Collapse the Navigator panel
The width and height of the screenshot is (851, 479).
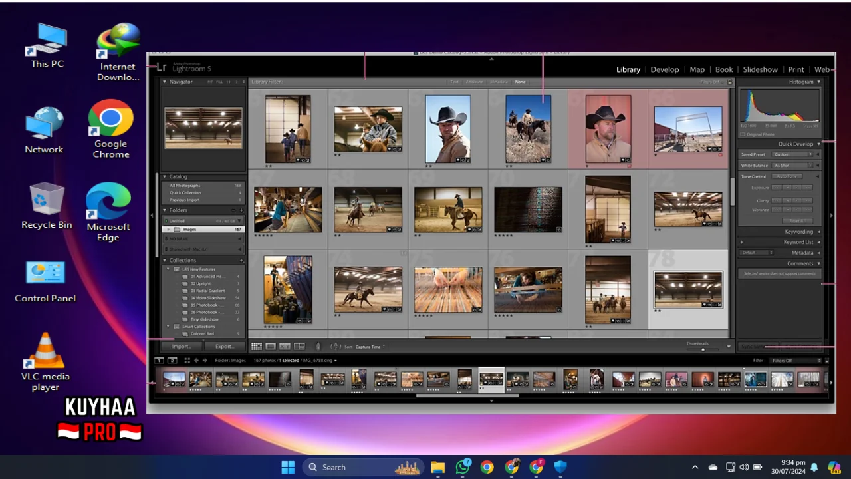click(165, 82)
